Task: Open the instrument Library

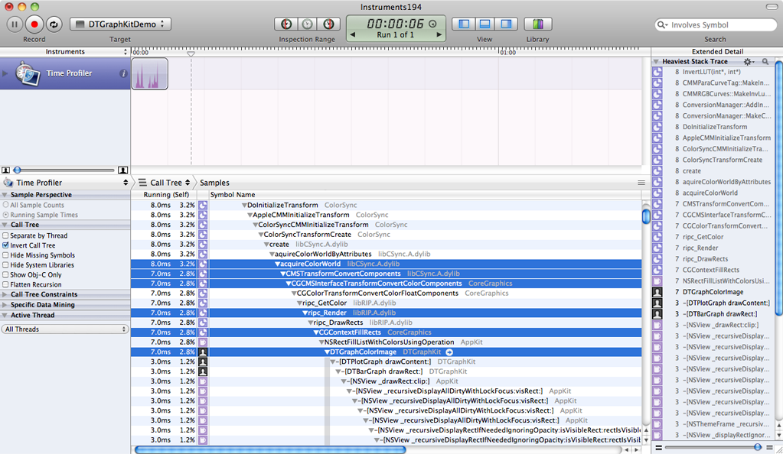Action: [x=538, y=24]
